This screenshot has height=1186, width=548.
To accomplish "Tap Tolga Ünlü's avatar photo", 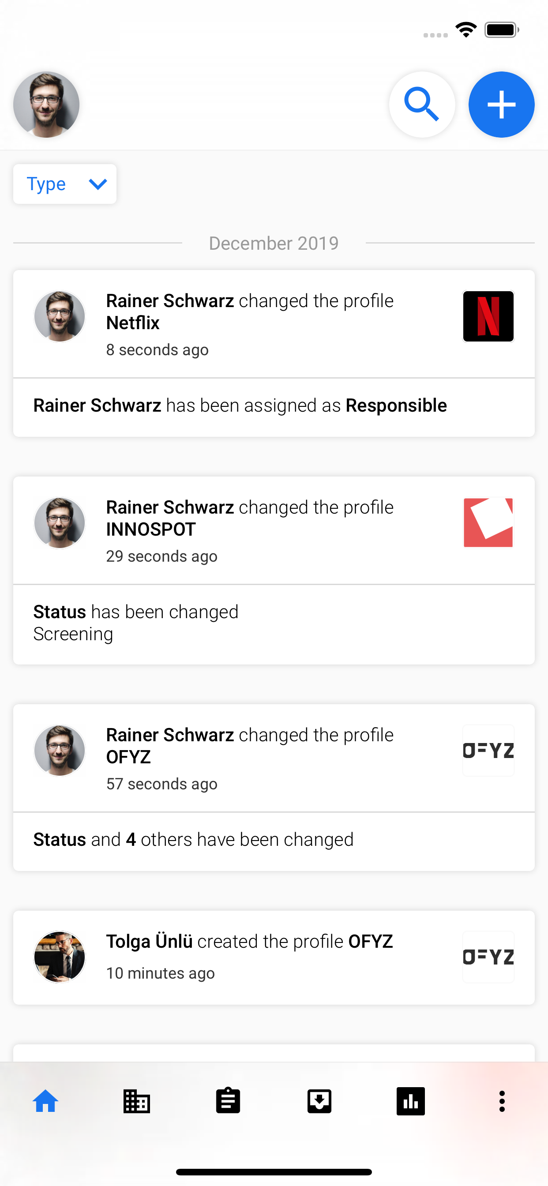I will coord(60,957).
